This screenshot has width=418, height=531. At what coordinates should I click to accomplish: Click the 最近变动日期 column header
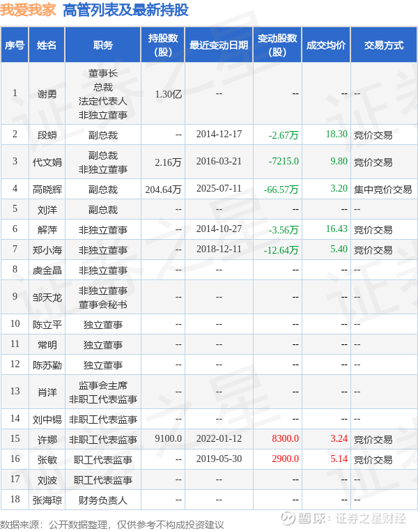[219, 45]
